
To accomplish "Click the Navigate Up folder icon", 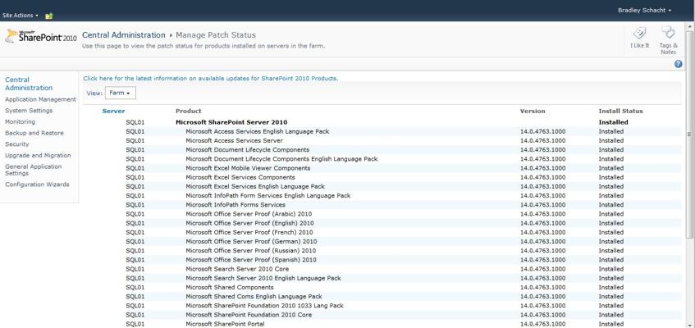I will click(x=49, y=16).
